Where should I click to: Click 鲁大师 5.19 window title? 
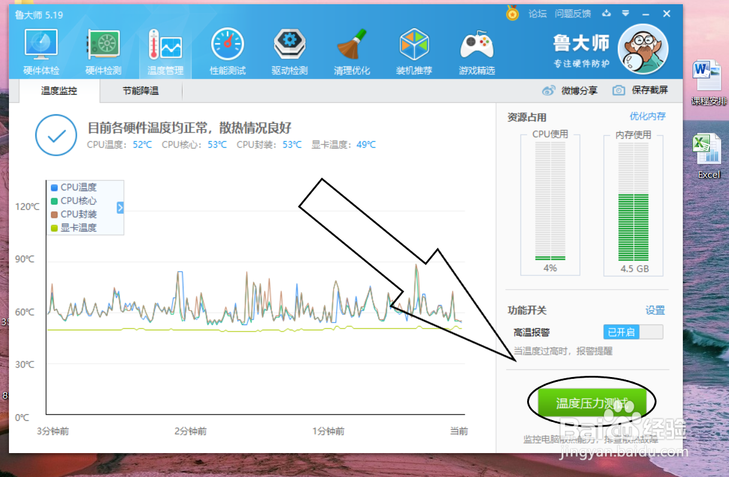tap(40, 14)
